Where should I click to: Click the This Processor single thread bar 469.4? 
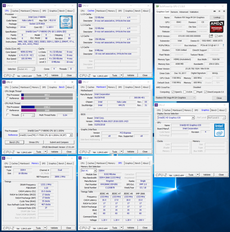[x=47, y=95]
